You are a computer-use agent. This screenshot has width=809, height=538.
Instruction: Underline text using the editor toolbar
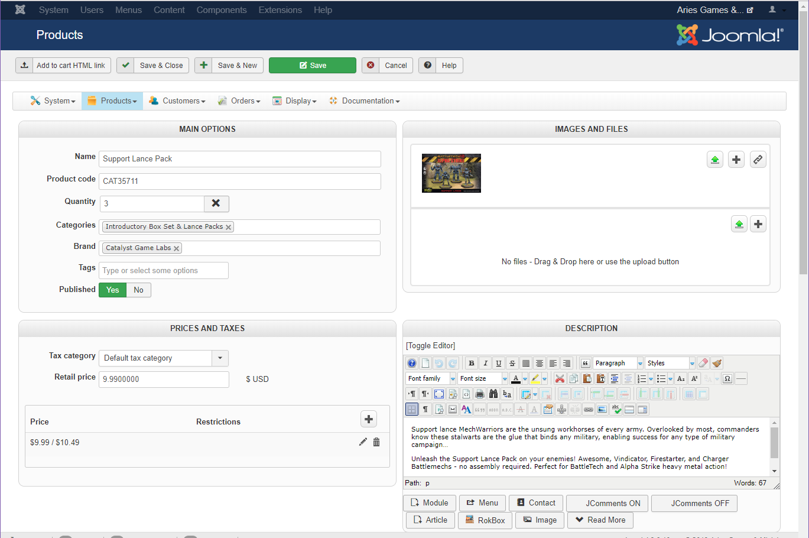click(499, 363)
